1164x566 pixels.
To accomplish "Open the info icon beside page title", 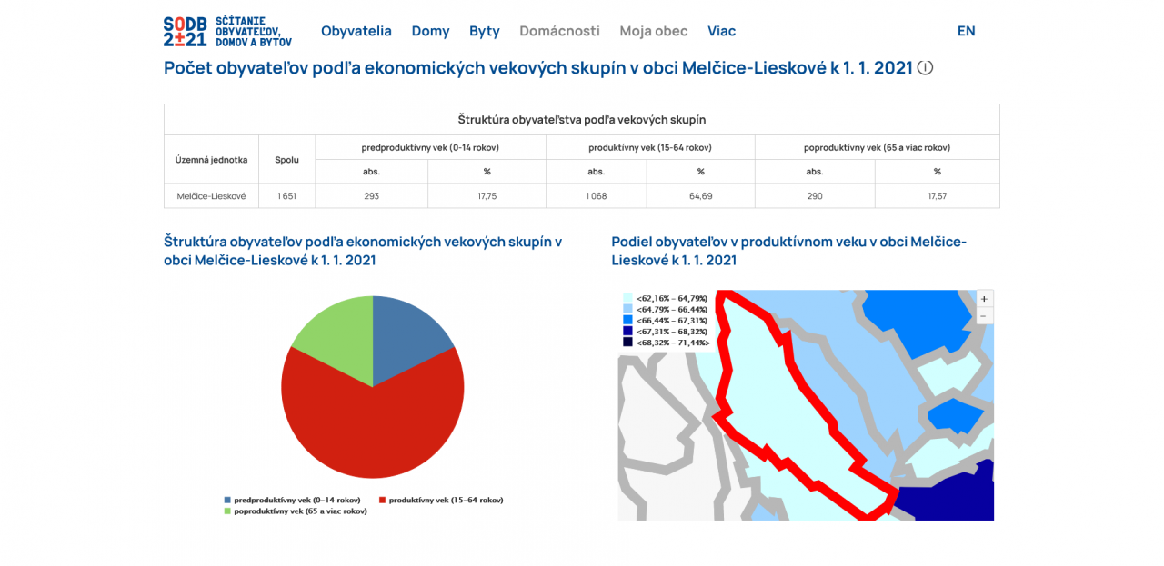I will (925, 67).
